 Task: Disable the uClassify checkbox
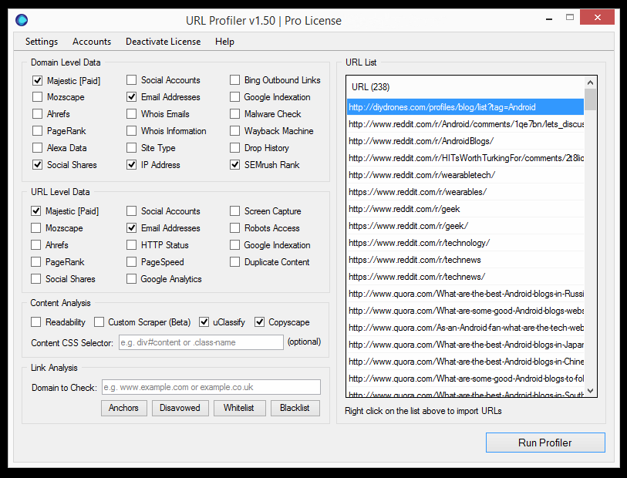tap(205, 321)
